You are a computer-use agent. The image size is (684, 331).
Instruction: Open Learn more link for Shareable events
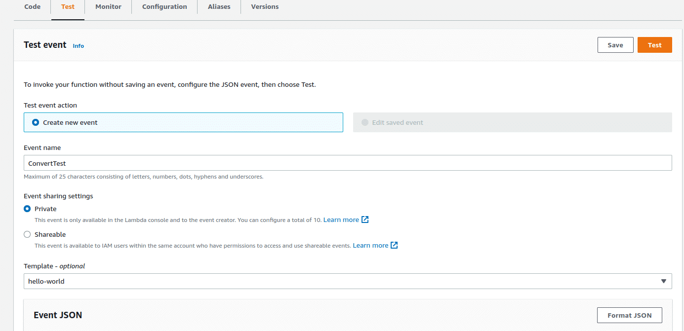click(x=370, y=245)
